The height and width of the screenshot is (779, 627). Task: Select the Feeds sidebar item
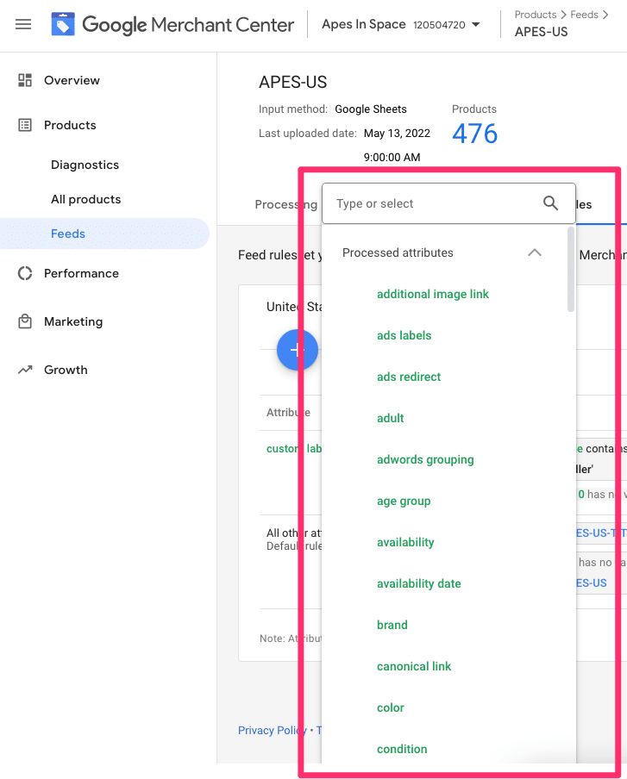click(x=68, y=234)
